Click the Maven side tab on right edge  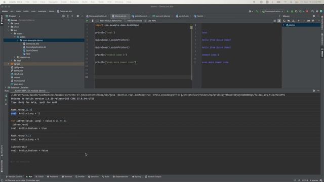(322, 53)
